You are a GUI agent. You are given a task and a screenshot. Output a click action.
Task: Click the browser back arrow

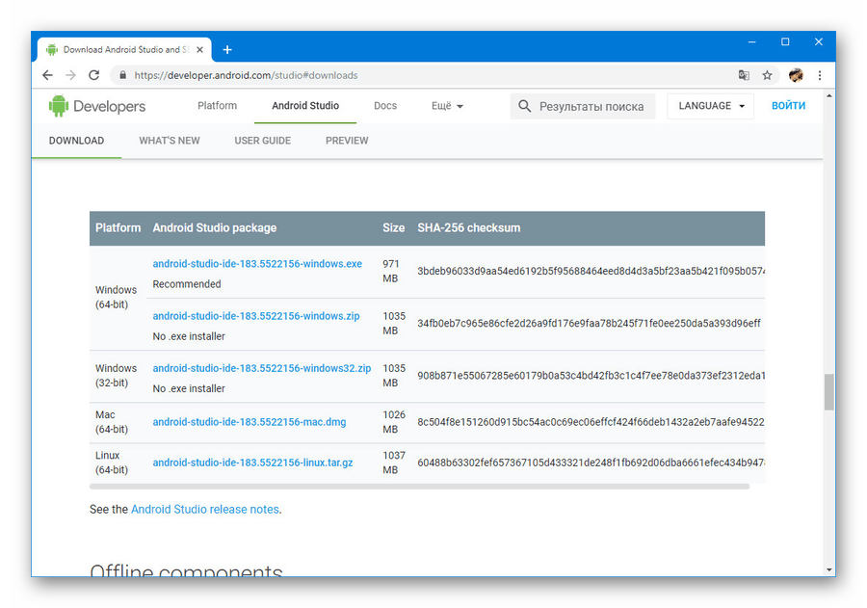(x=47, y=75)
